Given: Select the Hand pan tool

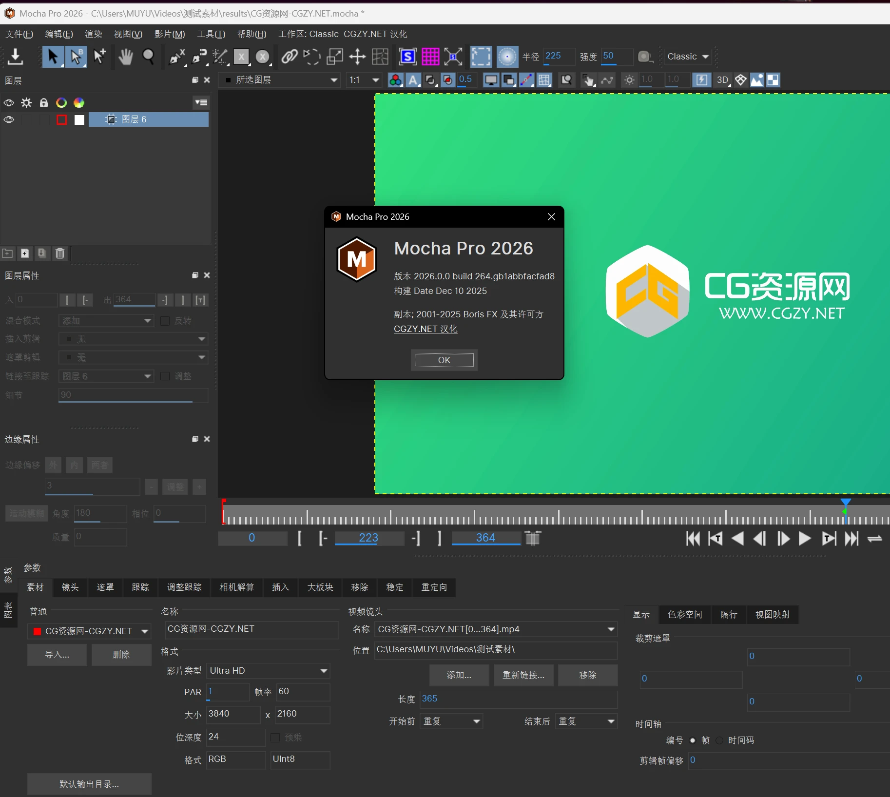Looking at the screenshot, I should click(x=126, y=57).
